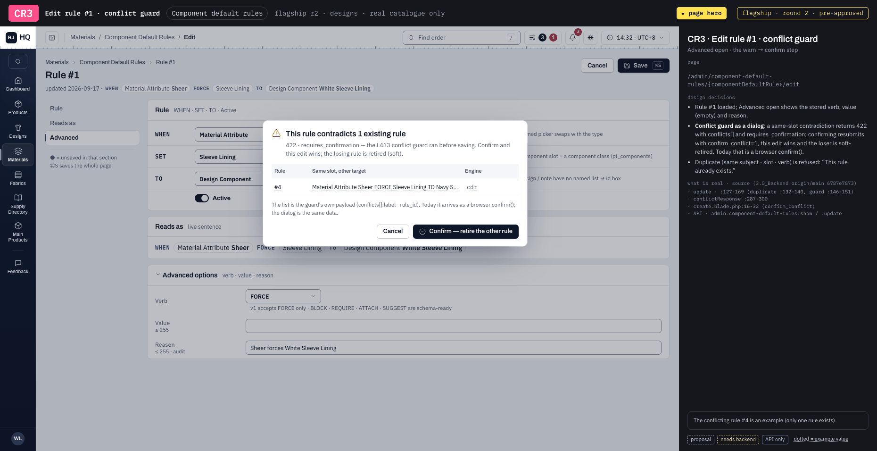The width and height of the screenshot is (877, 451).
Task: Click the empty Value field
Action: click(453, 326)
